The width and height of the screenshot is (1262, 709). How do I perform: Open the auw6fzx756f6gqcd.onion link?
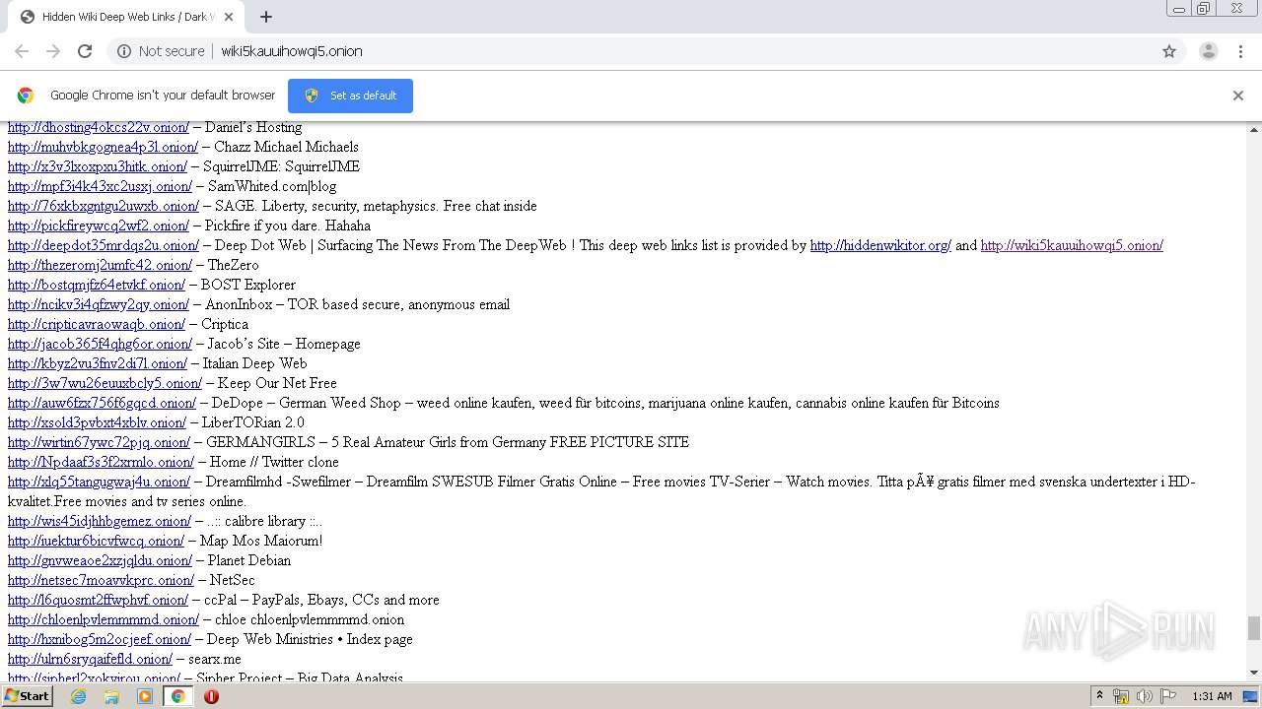pyautogui.click(x=102, y=403)
